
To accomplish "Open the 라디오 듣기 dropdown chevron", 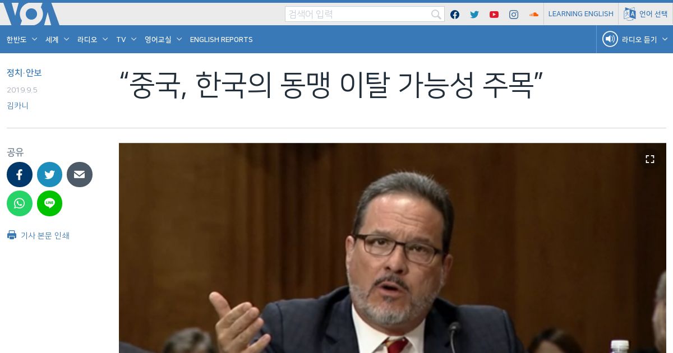I will coord(665,39).
